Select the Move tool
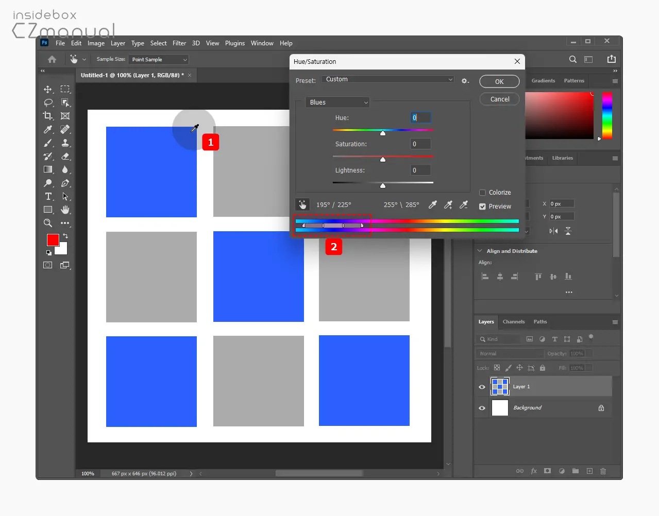 coord(48,89)
